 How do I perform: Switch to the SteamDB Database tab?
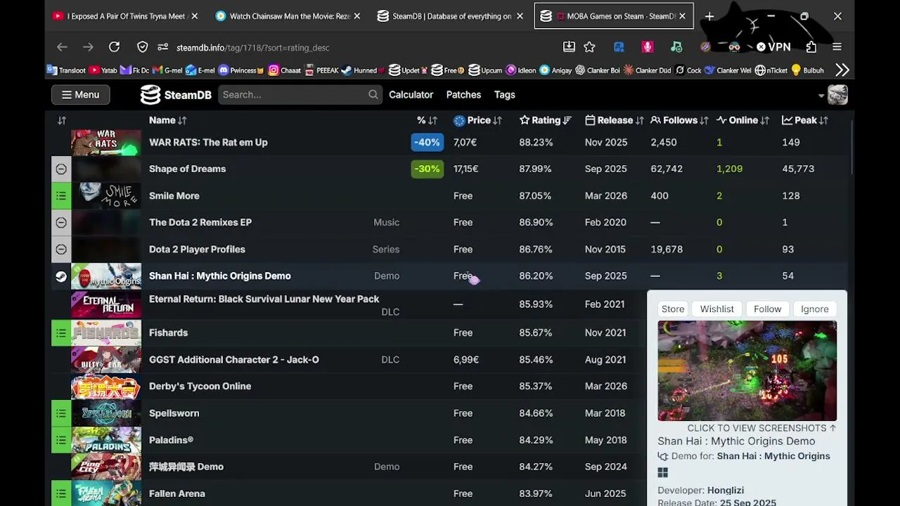click(451, 16)
